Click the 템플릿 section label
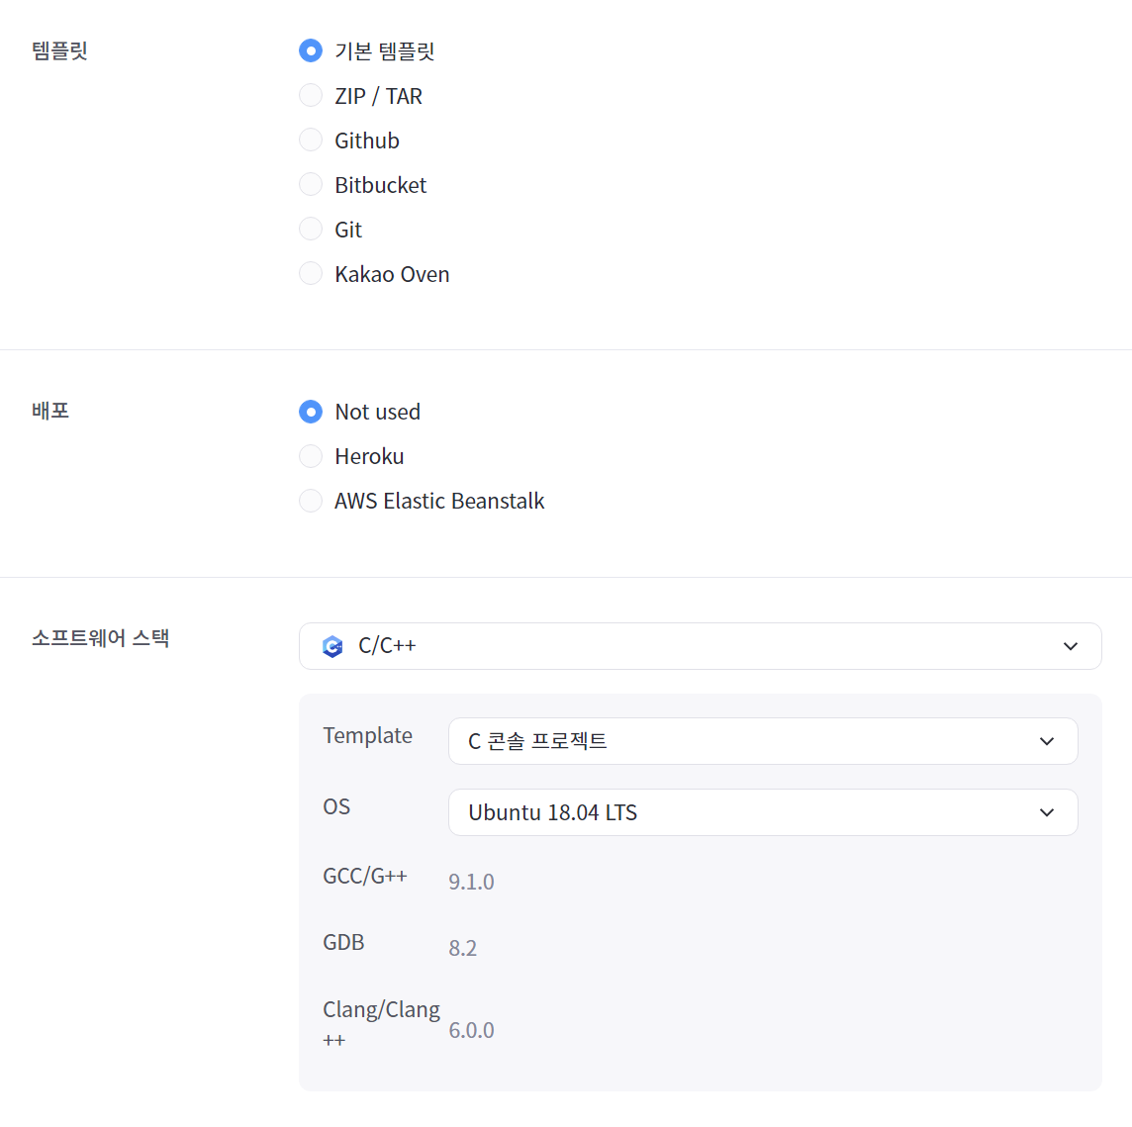Screen dimensions: 1132x1127 [60, 50]
